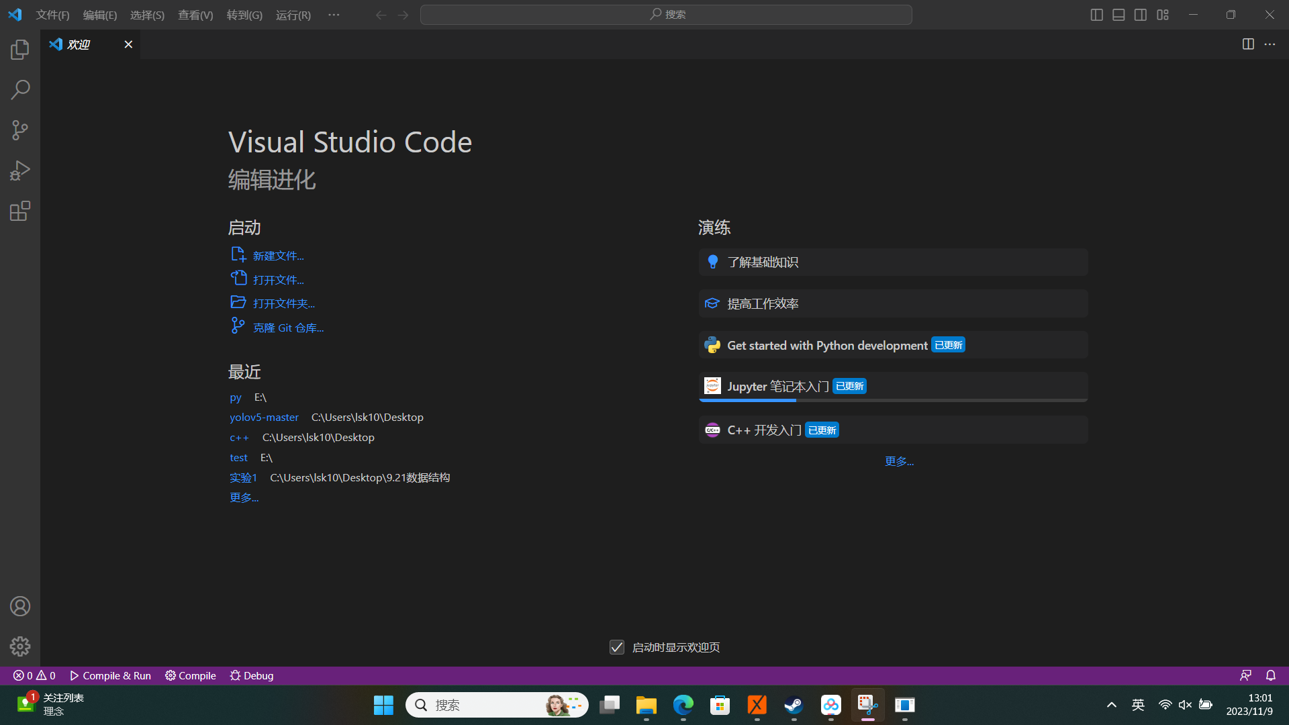Open recent folder c++
Screen dimensions: 1289x725
click(239, 437)
